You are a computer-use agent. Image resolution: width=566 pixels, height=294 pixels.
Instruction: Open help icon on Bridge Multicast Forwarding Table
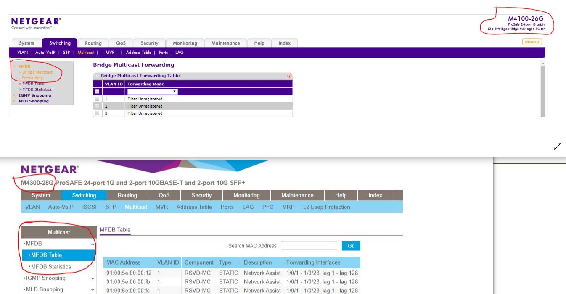[x=289, y=76]
